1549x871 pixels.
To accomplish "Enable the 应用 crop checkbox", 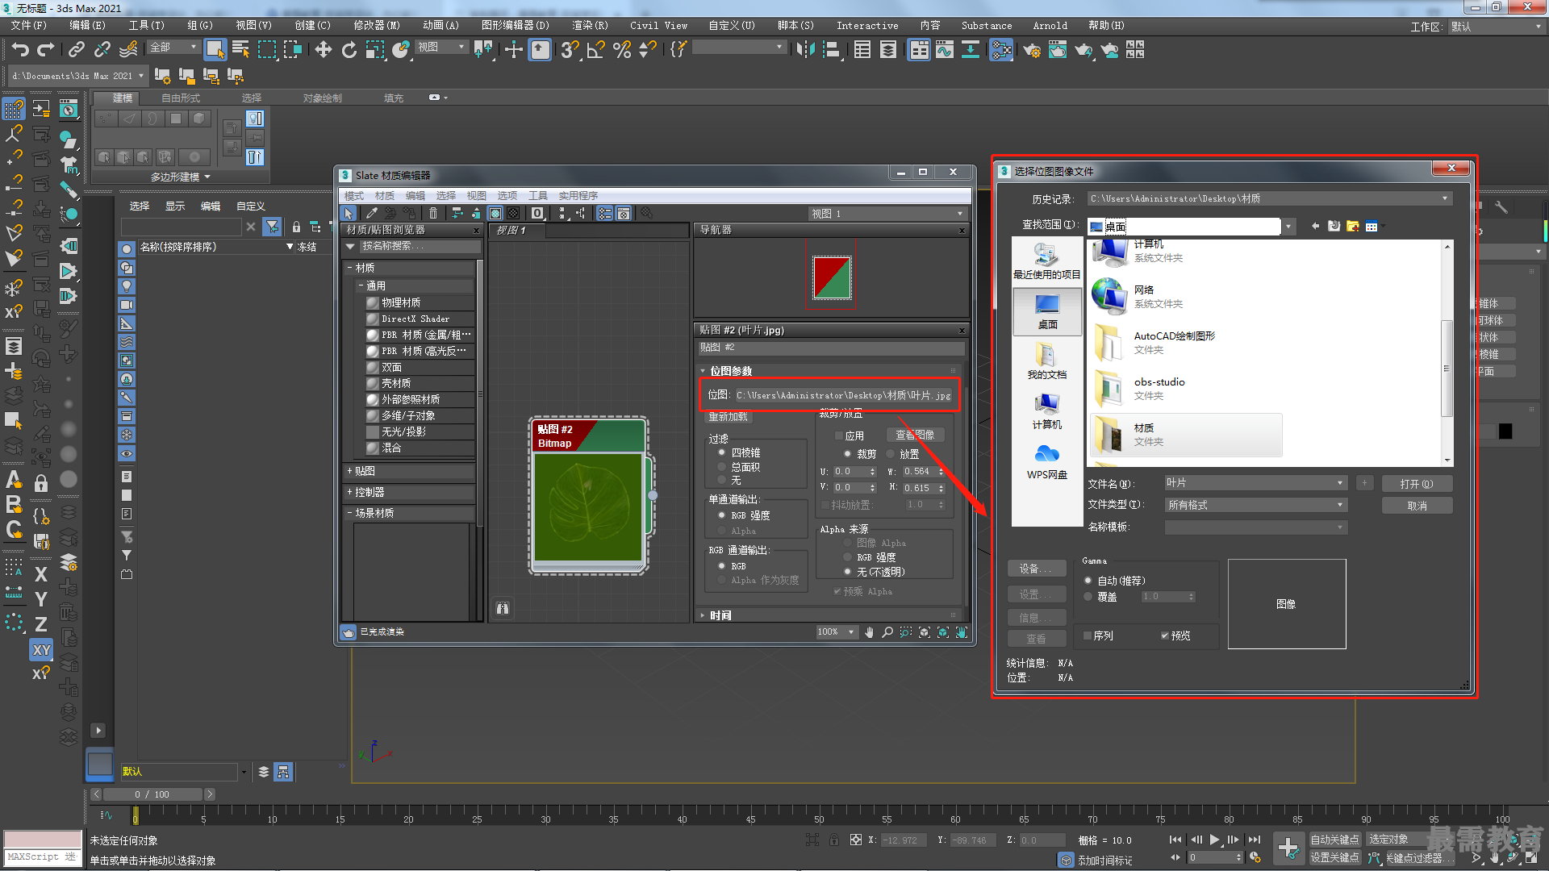I will [x=840, y=435].
